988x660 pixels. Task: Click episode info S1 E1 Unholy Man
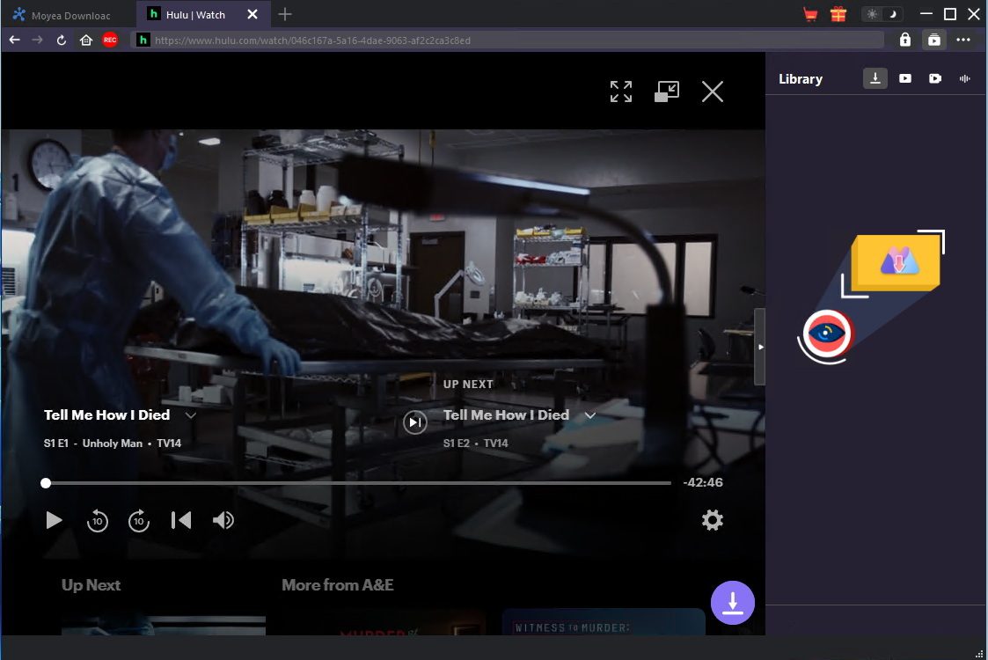[112, 444]
